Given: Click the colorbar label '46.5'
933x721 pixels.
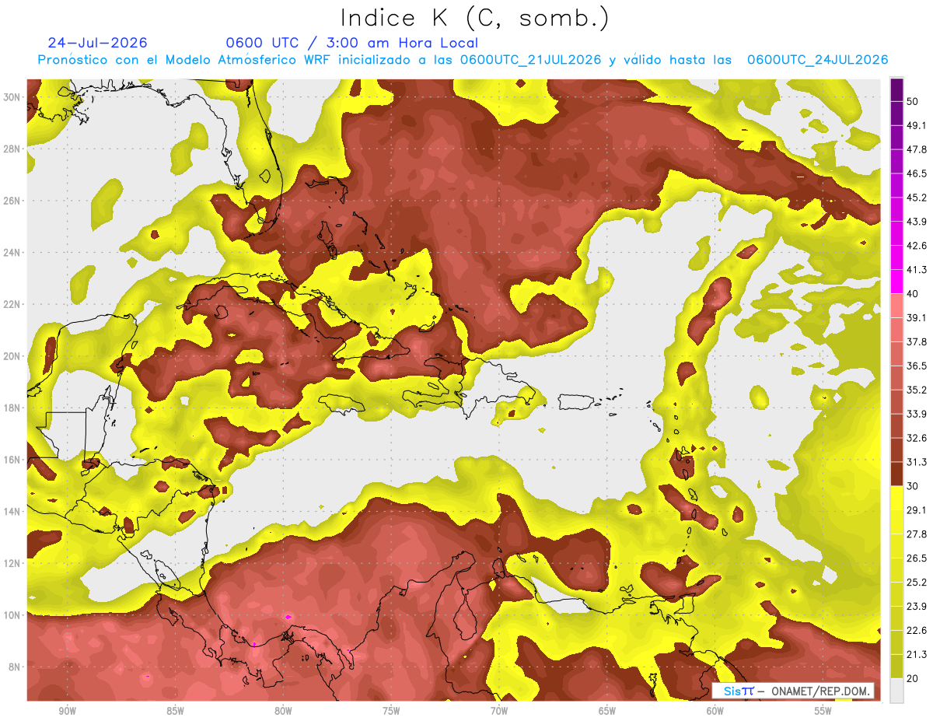Looking at the screenshot, I should (916, 173).
